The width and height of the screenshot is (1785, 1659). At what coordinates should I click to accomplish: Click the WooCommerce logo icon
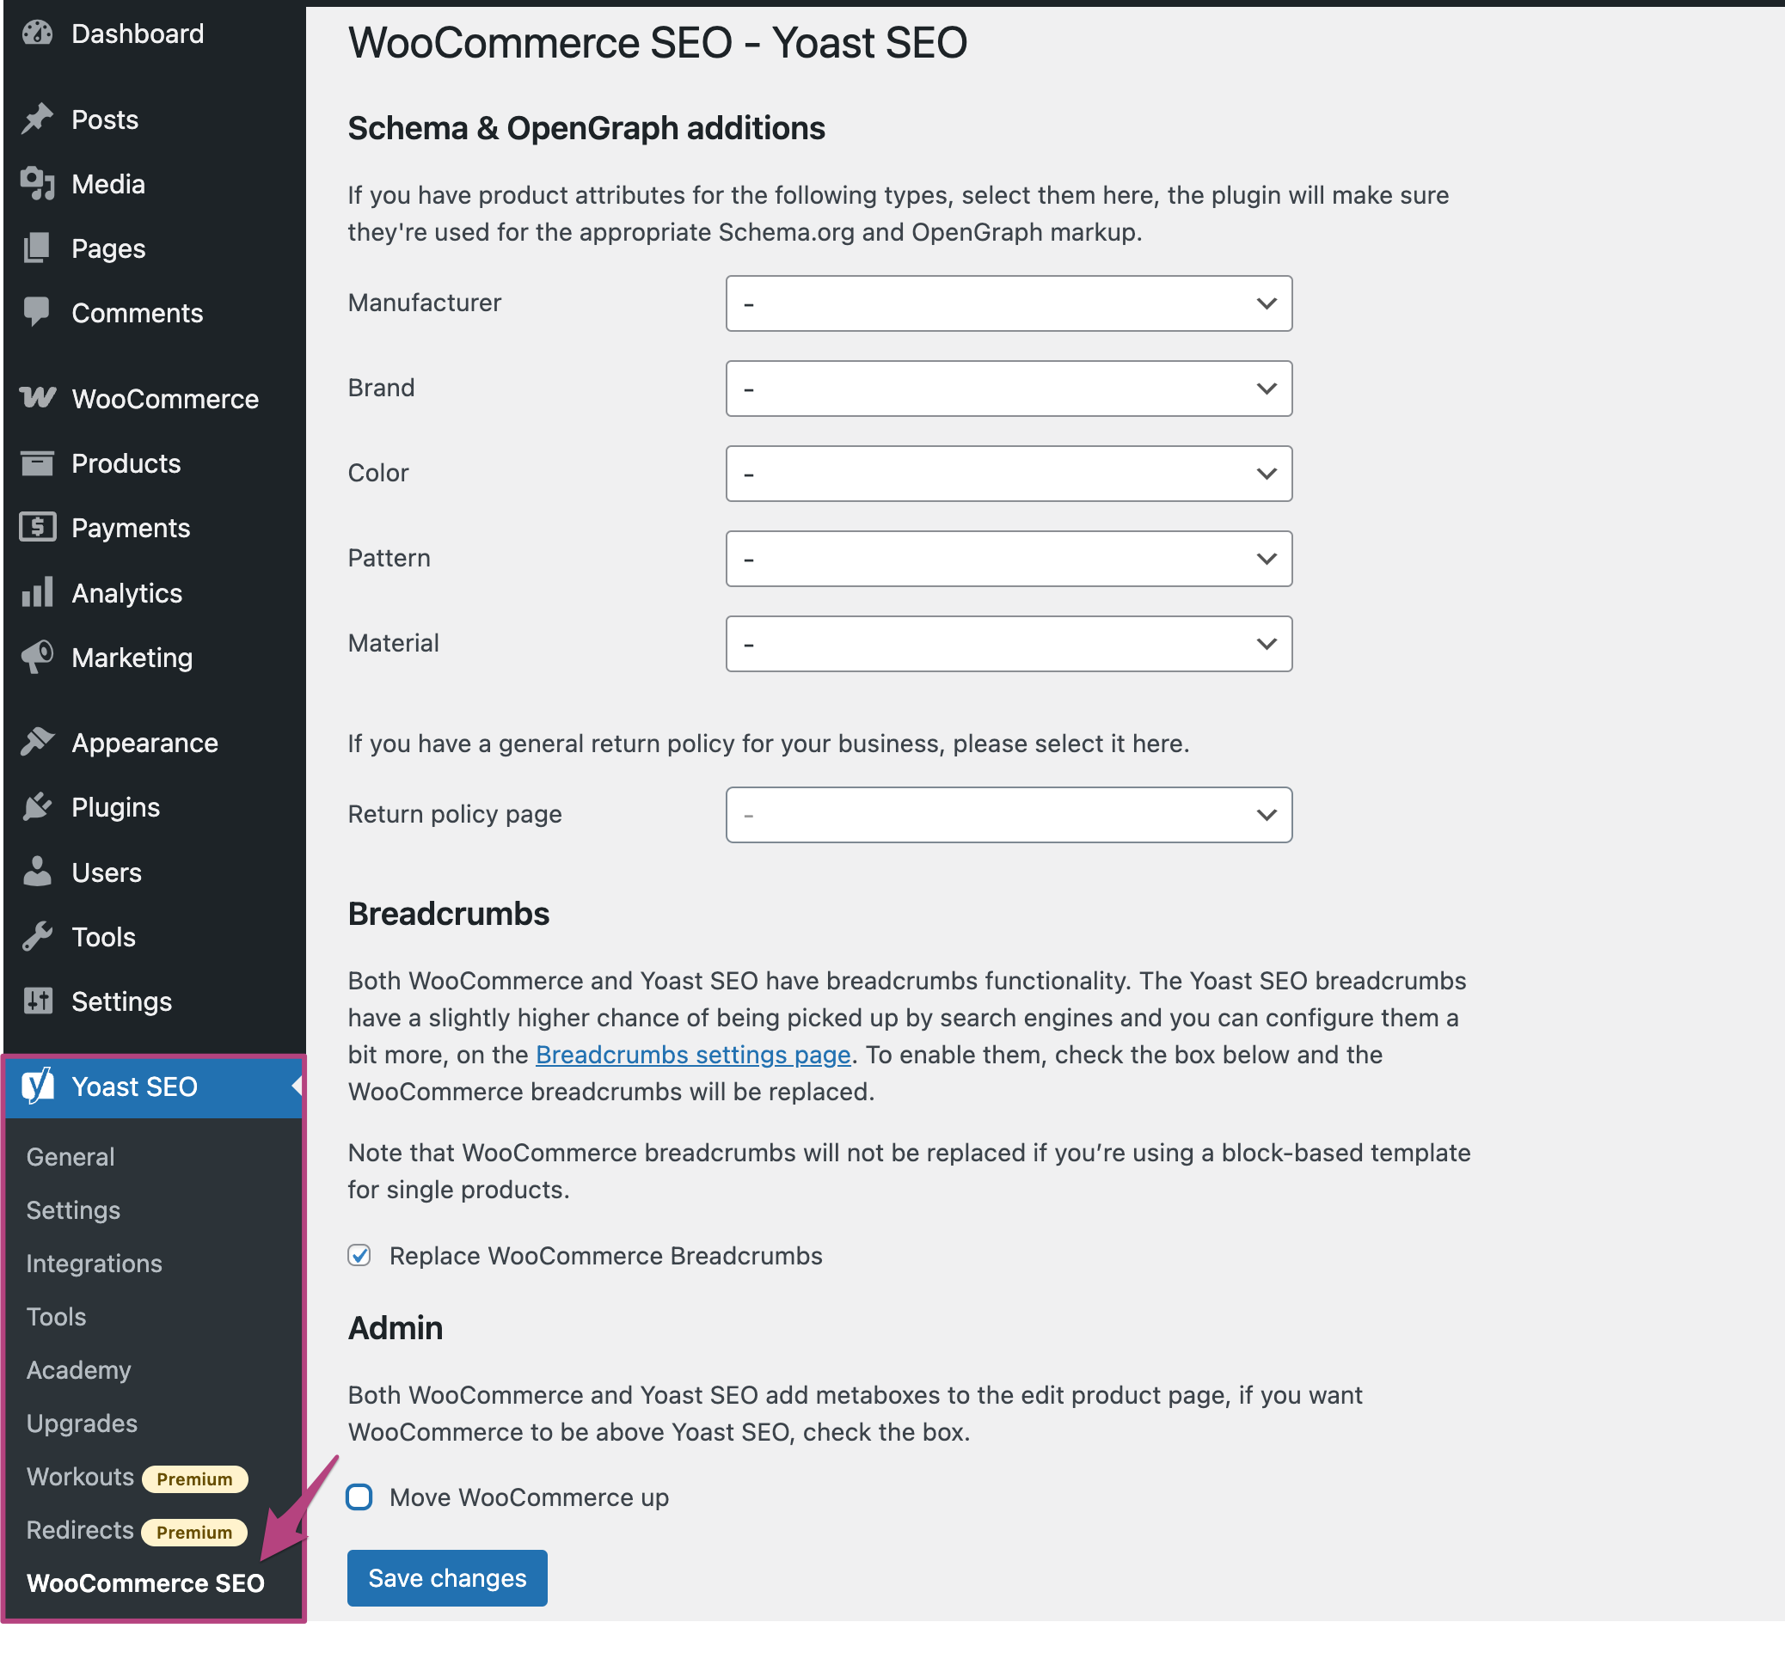(38, 398)
